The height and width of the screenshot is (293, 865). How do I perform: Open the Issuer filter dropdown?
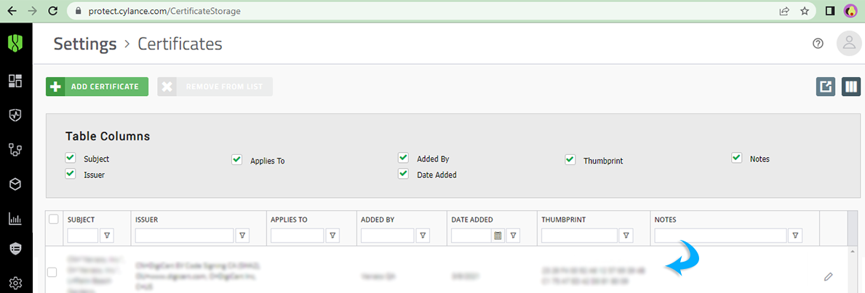[243, 236]
